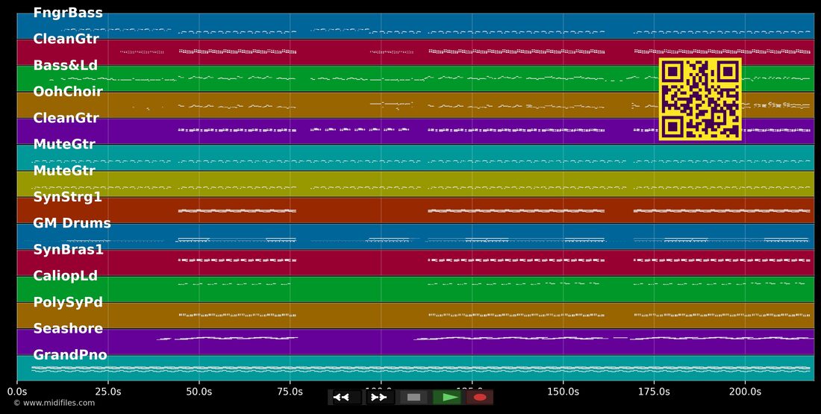This screenshot has width=821, height=414.
Task: Select the SynBras1 track label
Action: coord(68,250)
